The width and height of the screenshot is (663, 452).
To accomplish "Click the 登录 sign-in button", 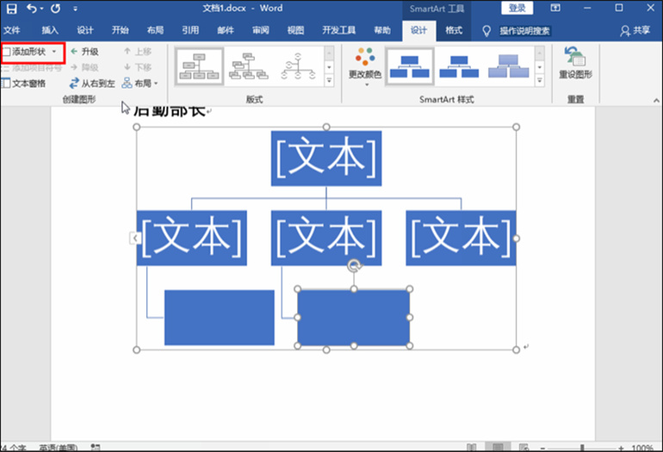I will [517, 8].
